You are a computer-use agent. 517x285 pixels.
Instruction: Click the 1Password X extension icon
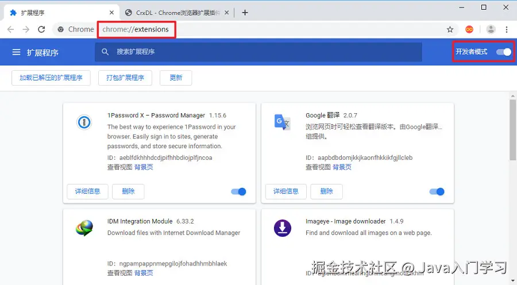(84, 122)
